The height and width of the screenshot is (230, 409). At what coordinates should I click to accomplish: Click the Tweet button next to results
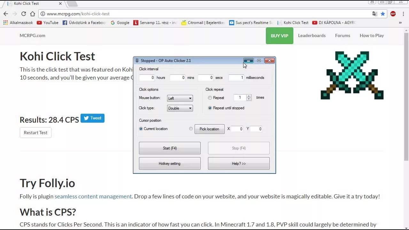pyautogui.click(x=92, y=118)
